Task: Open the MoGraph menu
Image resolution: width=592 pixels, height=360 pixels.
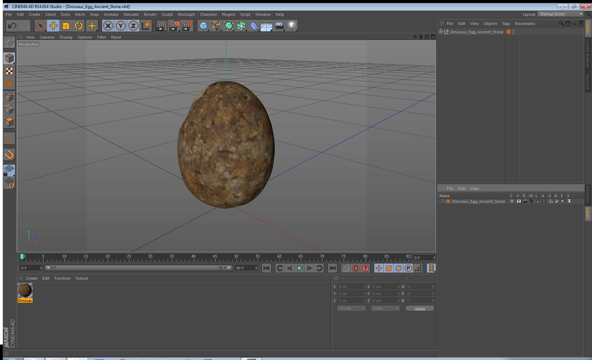Action: pyautogui.click(x=186, y=14)
